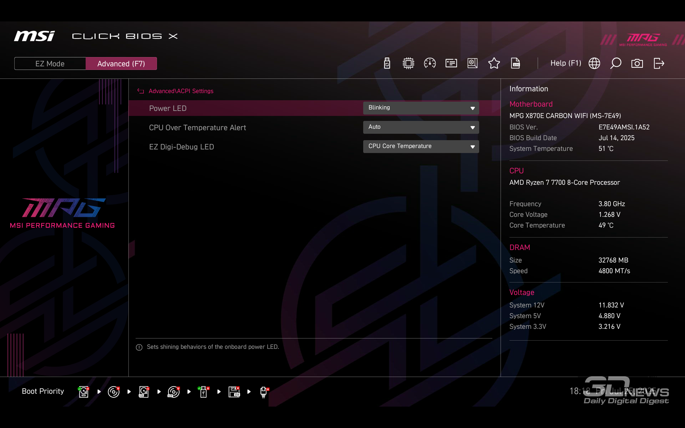Select the USB CD/DVD boot device icon
685x428 pixels.
click(174, 392)
